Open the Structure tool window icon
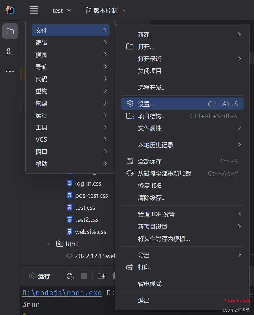The image size is (254, 315). pos(10,51)
